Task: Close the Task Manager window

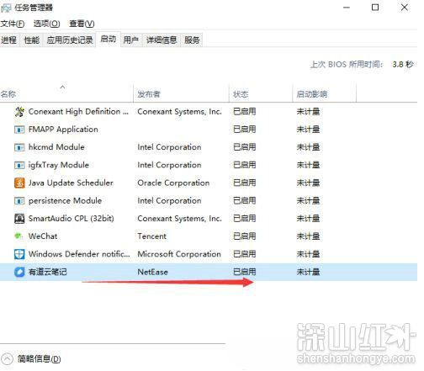Action: click(405, 8)
